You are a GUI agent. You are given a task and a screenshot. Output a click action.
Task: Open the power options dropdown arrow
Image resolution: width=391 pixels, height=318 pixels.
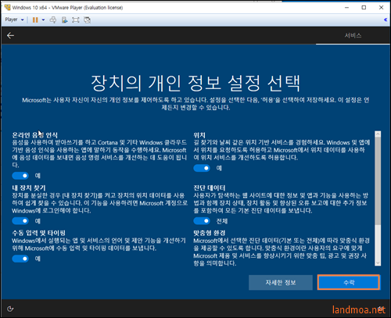(43, 20)
